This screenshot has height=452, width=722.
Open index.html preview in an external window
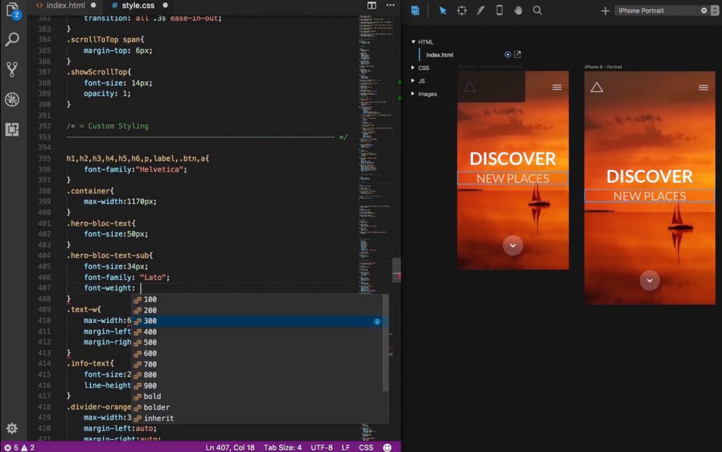click(x=519, y=54)
